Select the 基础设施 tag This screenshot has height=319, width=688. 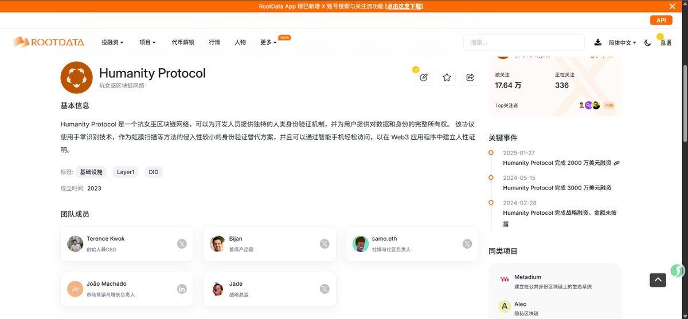pyautogui.click(x=91, y=172)
